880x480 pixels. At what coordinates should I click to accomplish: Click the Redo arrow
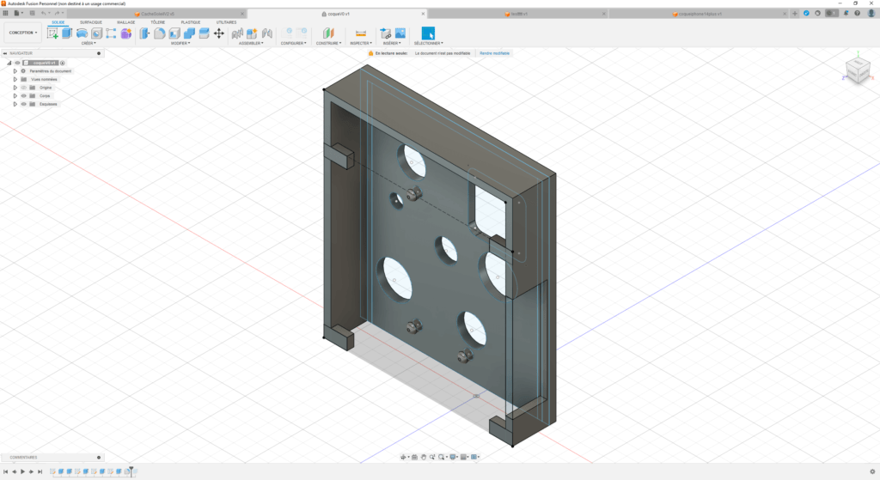pos(57,13)
